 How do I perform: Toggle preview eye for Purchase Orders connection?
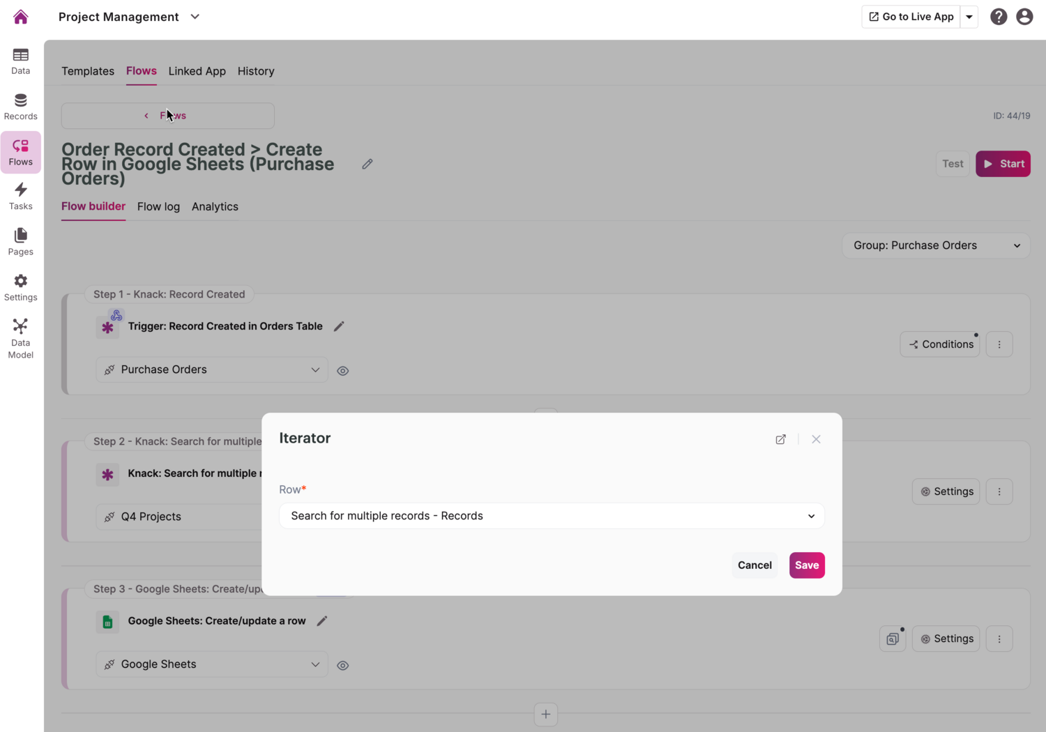(343, 371)
